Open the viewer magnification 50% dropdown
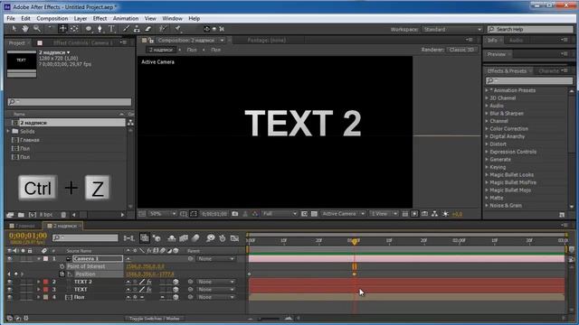579x325 pixels. tap(163, 214)
